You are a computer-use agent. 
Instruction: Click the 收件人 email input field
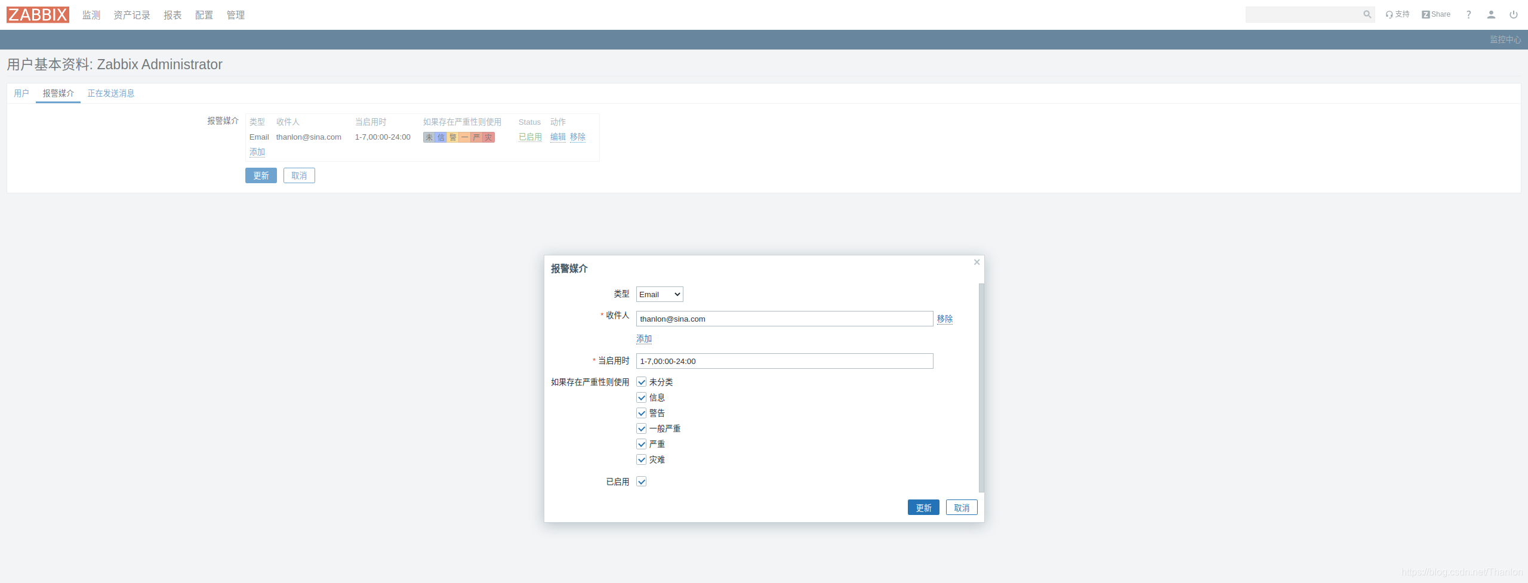(x=784, y=319)
